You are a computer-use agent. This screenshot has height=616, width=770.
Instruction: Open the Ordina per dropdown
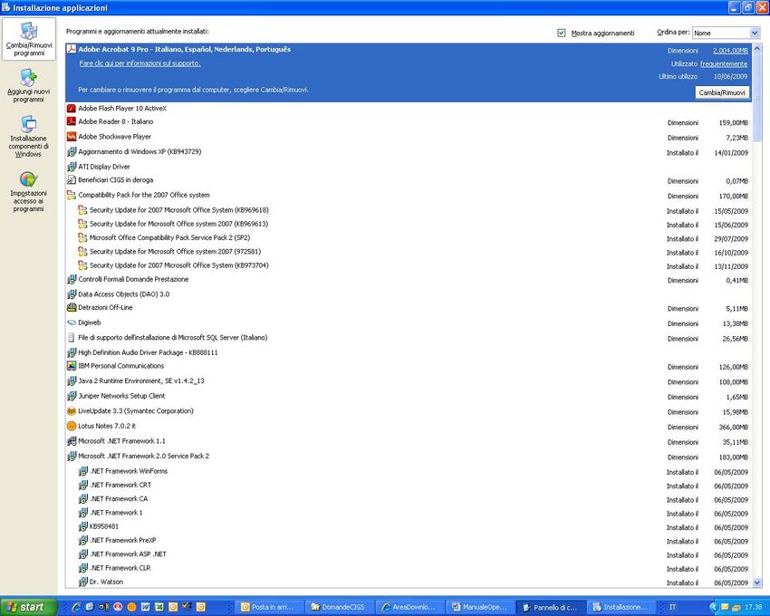click(724, 33)
